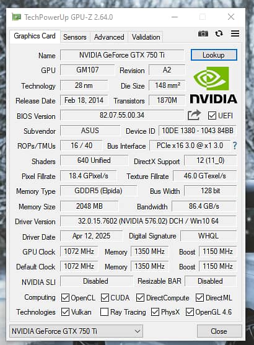Click the refresh arrows icon

[219, 33]
